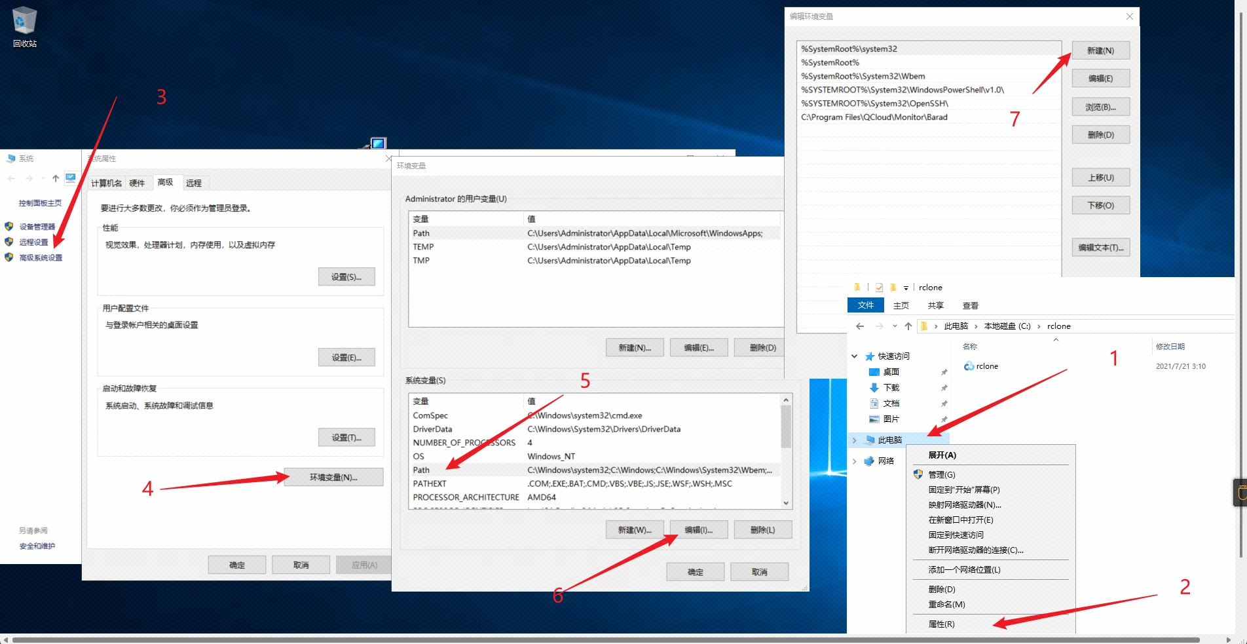Viewport: 1247px width, 644px height.
Task: Click the properties checkmark icon in Explorer title bar
Action: coord(879,288)
